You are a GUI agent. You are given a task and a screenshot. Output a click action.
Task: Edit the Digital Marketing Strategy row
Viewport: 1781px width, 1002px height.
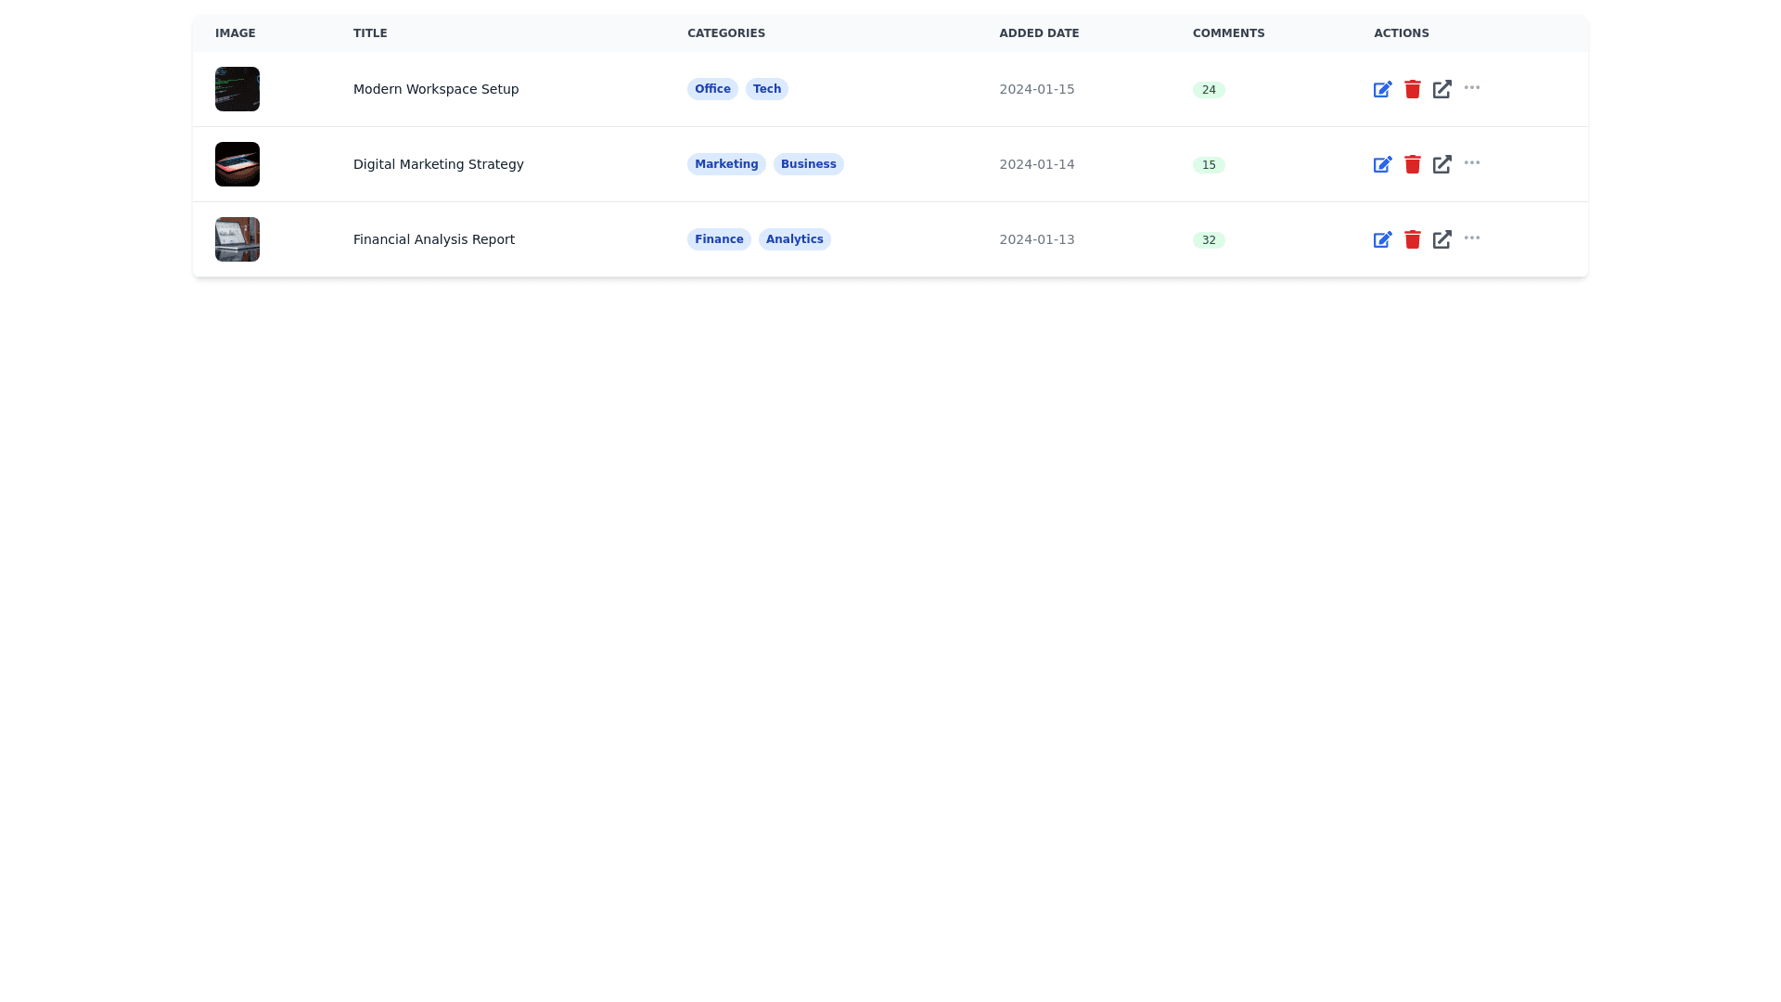[1382, 164]
